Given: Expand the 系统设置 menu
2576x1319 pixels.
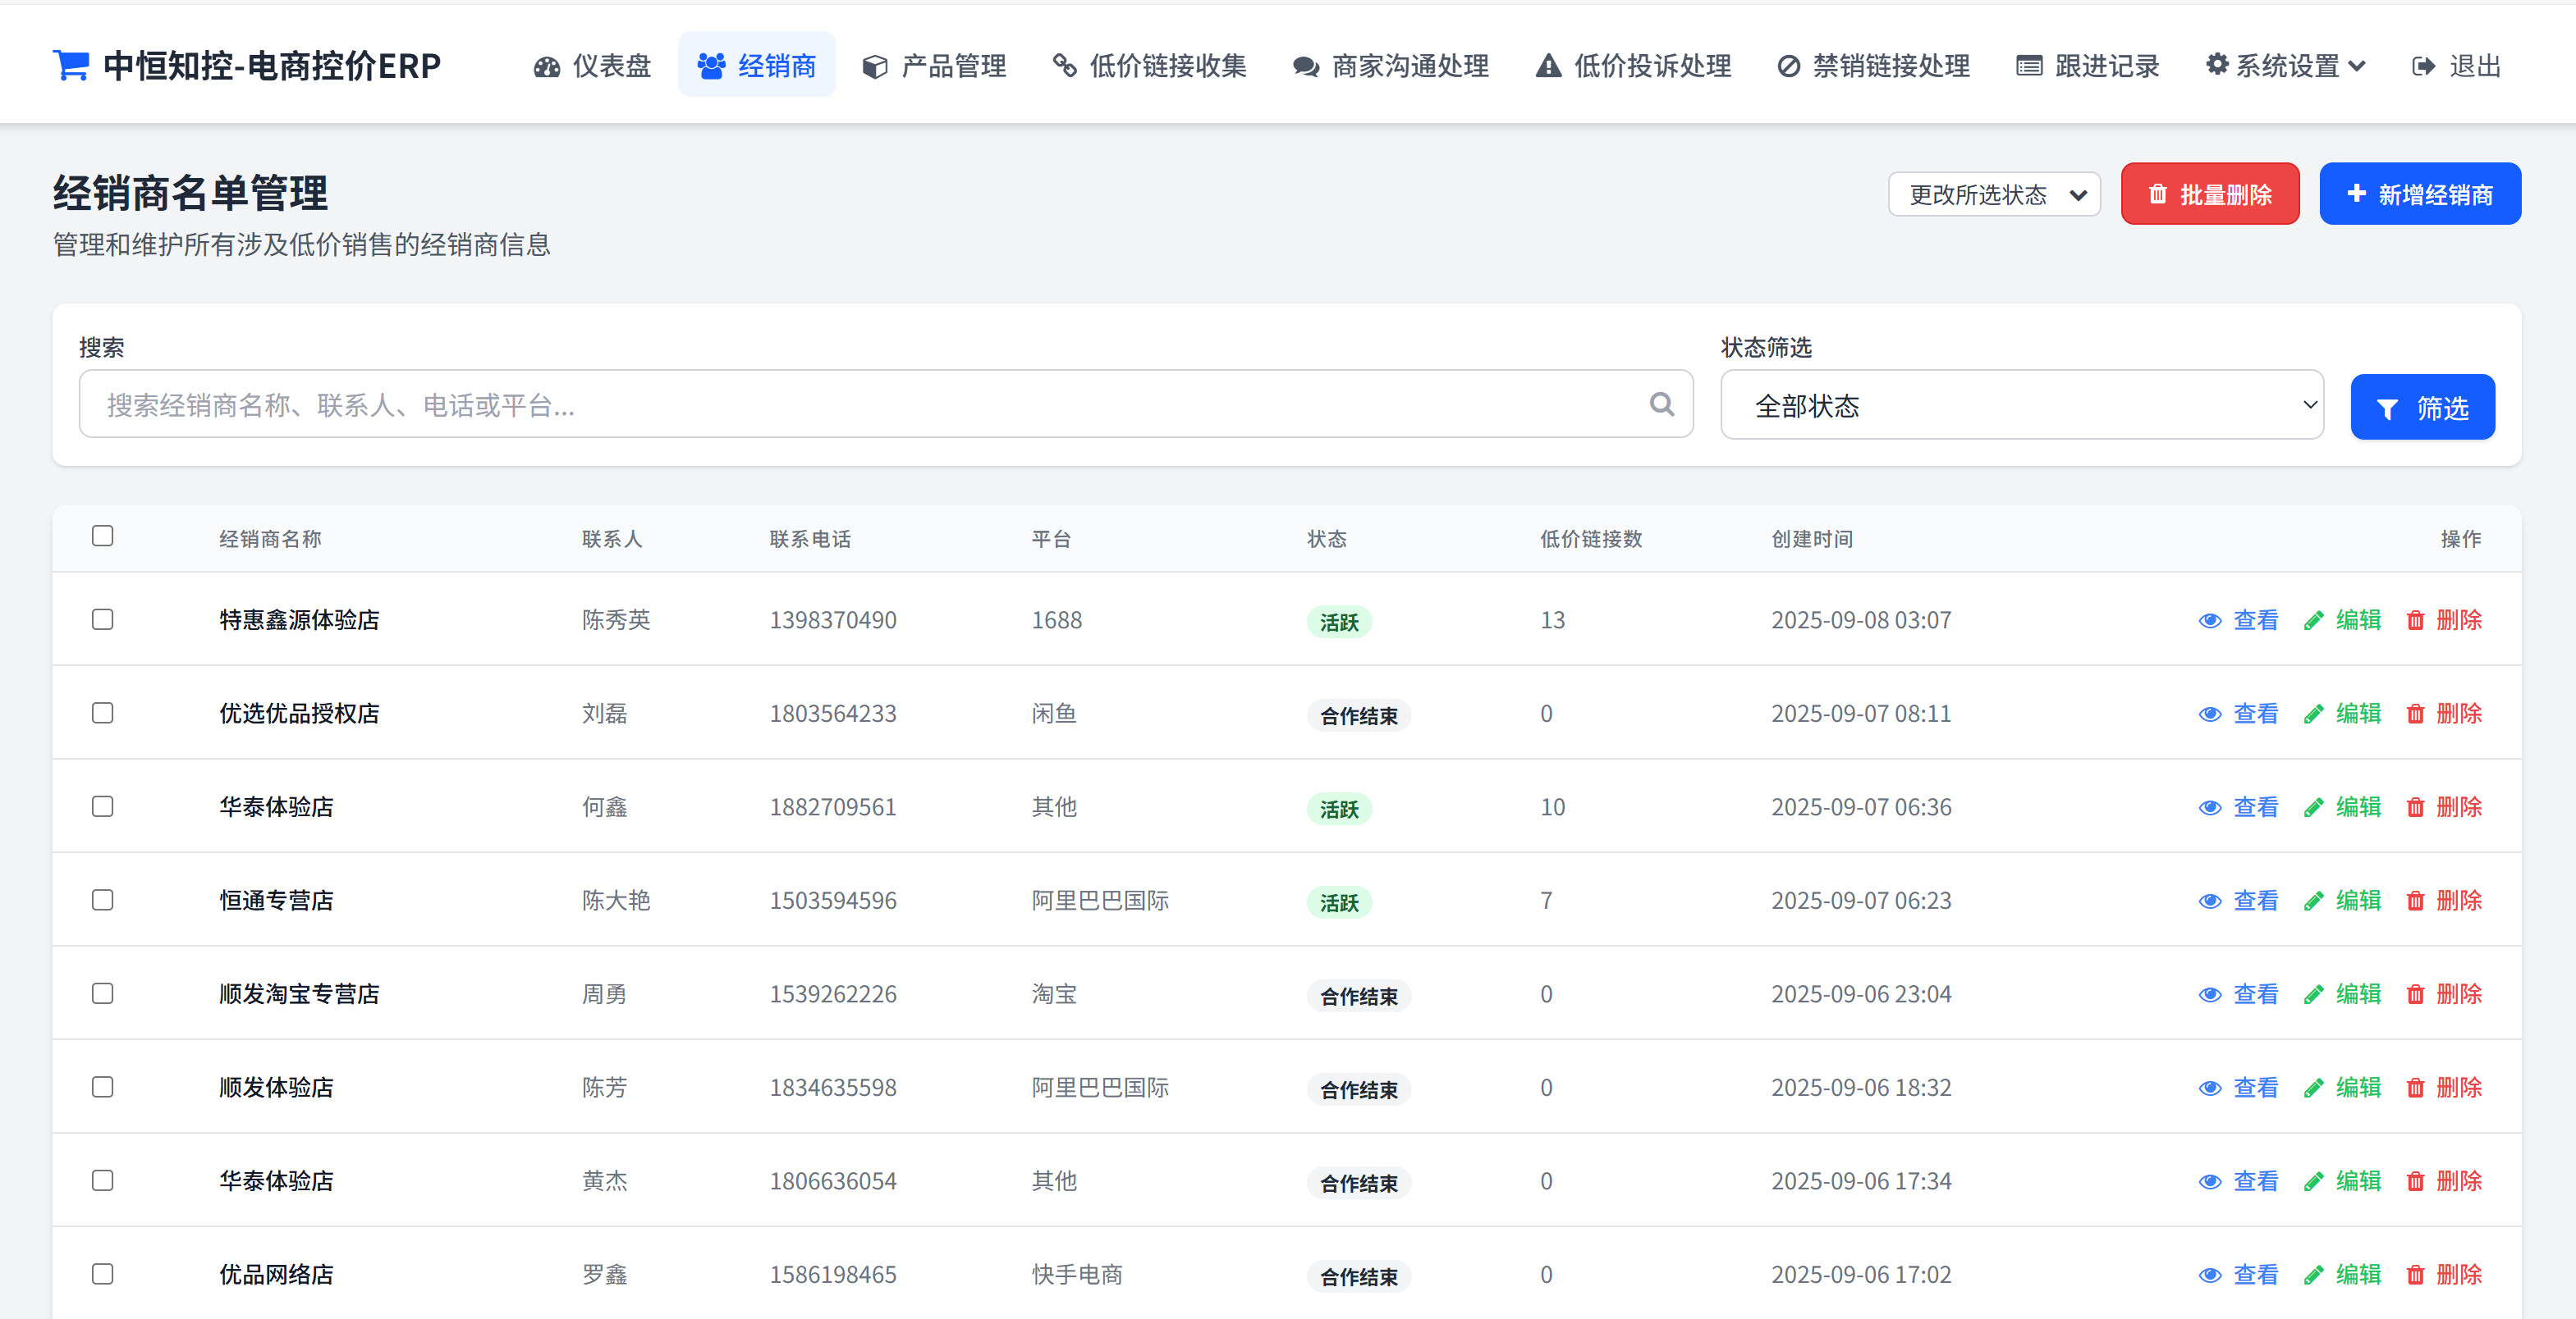Looking at the screenshot, I should point(2286,67).
